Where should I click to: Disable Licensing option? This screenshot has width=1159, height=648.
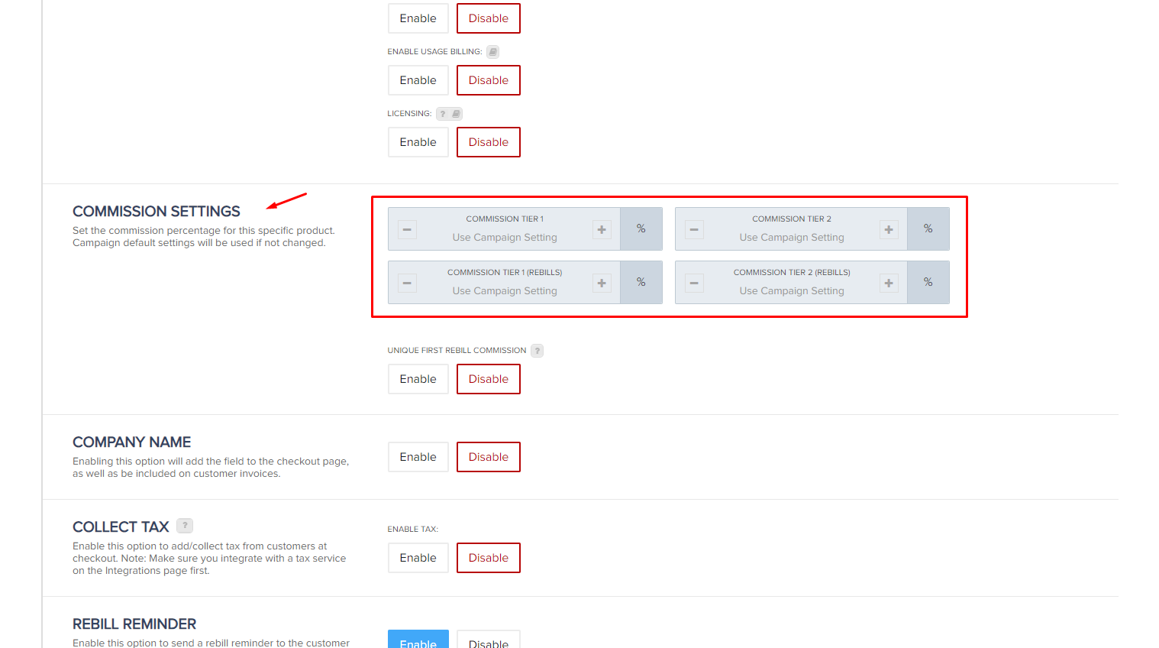coord(488,142)
